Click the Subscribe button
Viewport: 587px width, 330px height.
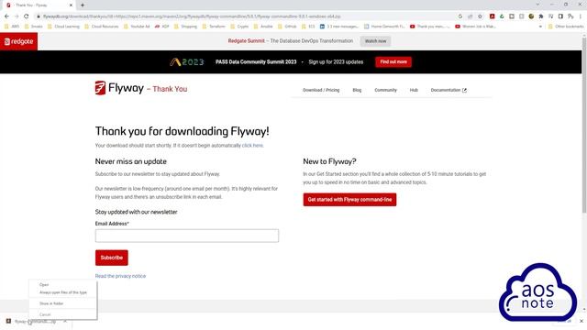(x=112, y=258)
